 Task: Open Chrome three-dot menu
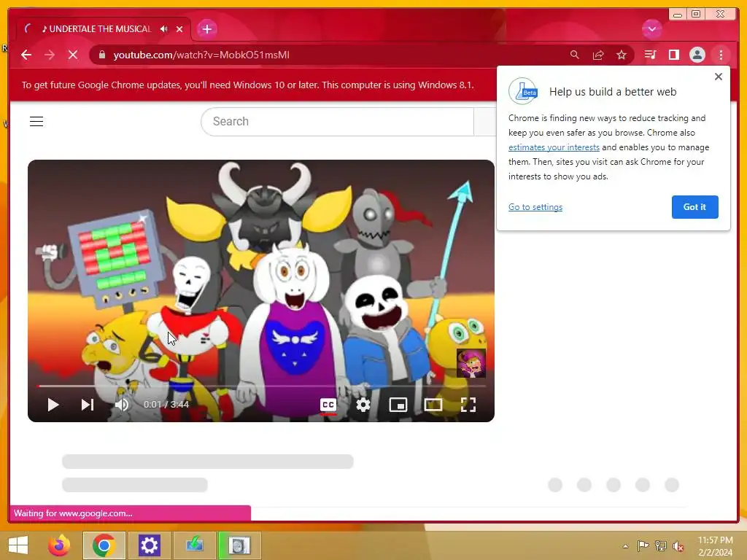pyautogui.click(x=721, y=55)
